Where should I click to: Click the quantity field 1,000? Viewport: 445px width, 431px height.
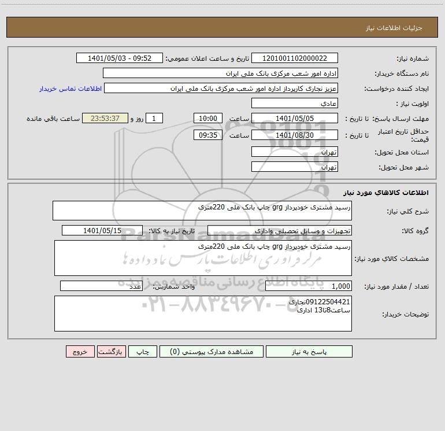309,286
